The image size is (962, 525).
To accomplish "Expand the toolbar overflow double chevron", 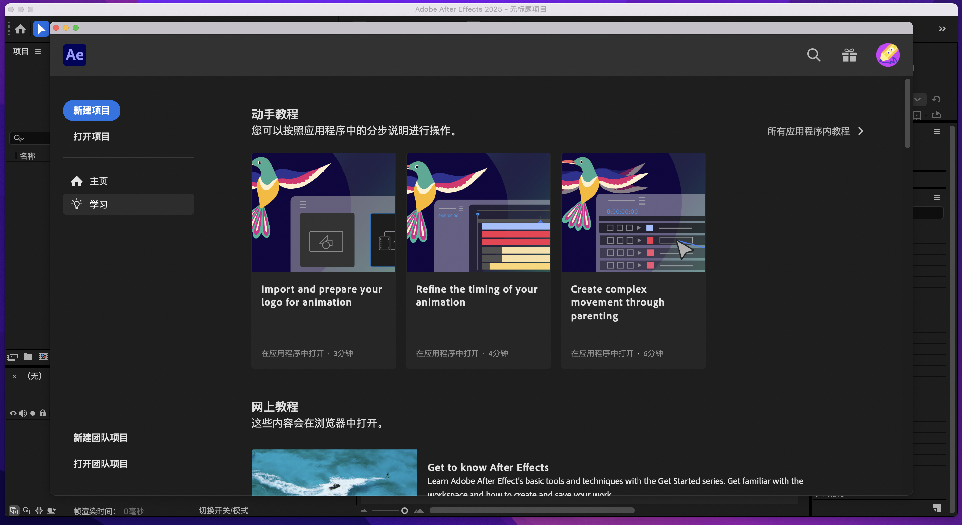I will tap(942, 29).
